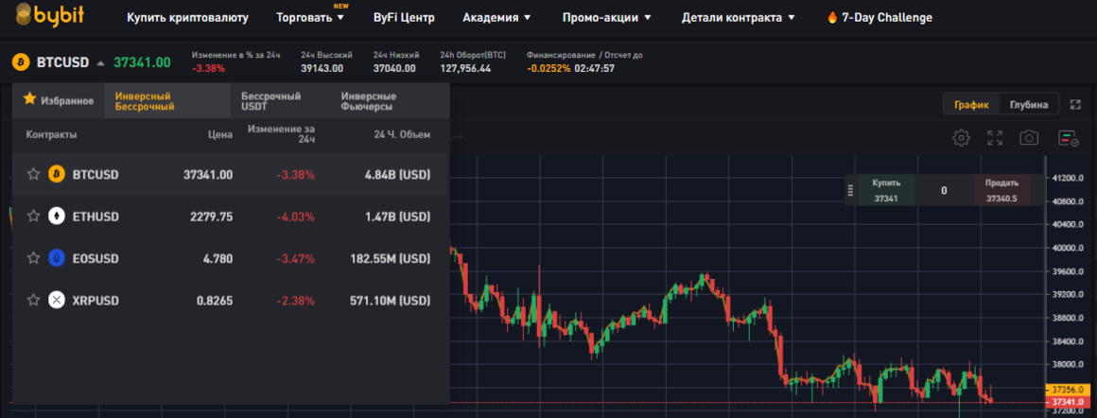Screen dimensions: 1097x418
Task: Click the Купить 37341 quick button
Action: [886, 190]
